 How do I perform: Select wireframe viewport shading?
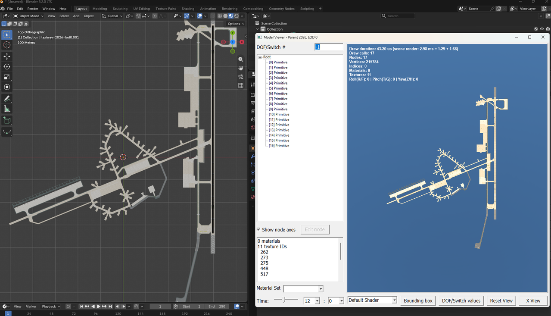[x=220, y=16]
